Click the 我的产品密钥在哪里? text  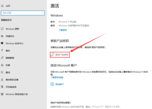(61, 103)
